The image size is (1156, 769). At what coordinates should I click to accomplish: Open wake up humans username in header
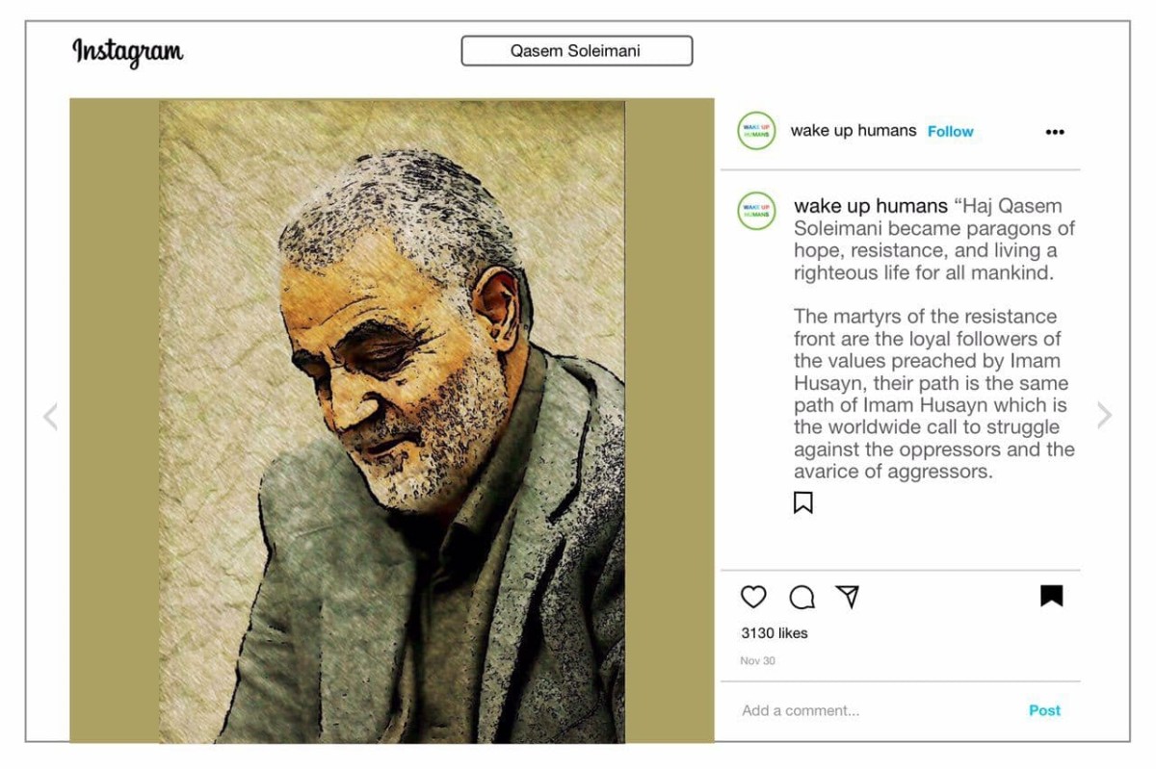coord(854,131)
